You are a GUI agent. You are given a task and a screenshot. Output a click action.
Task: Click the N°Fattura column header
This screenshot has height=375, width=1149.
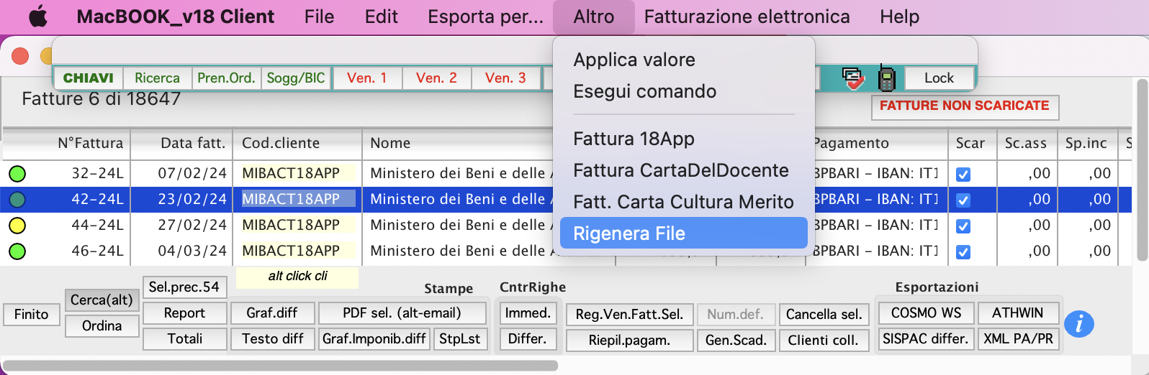click(x=66, y=143)
